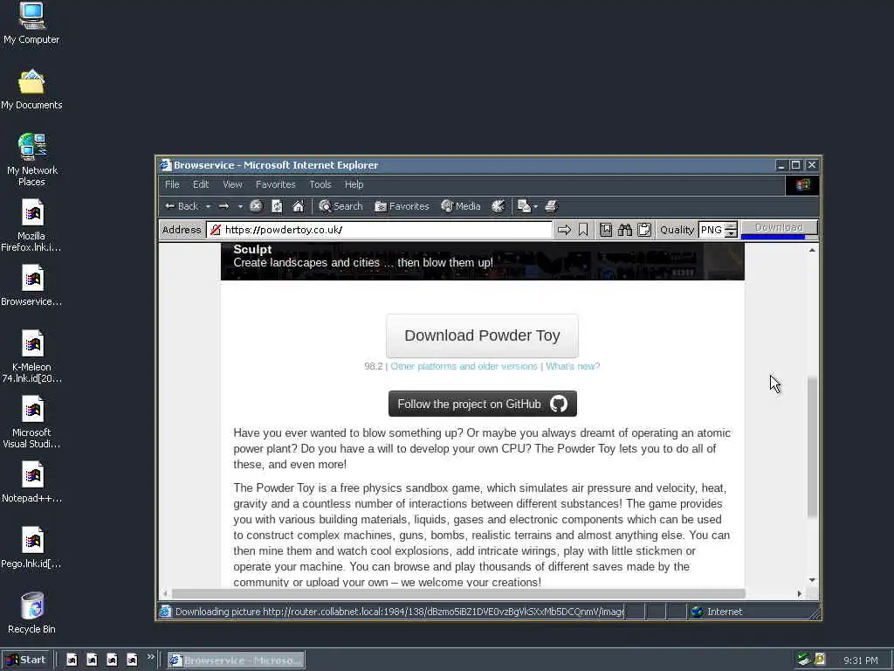
Task: Click the horizontal scroll right arrow
Action: coord(800,593)
